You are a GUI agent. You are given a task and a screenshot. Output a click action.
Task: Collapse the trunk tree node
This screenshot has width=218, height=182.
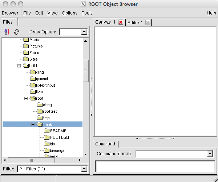pyautogui.click(x=33, y=124)
